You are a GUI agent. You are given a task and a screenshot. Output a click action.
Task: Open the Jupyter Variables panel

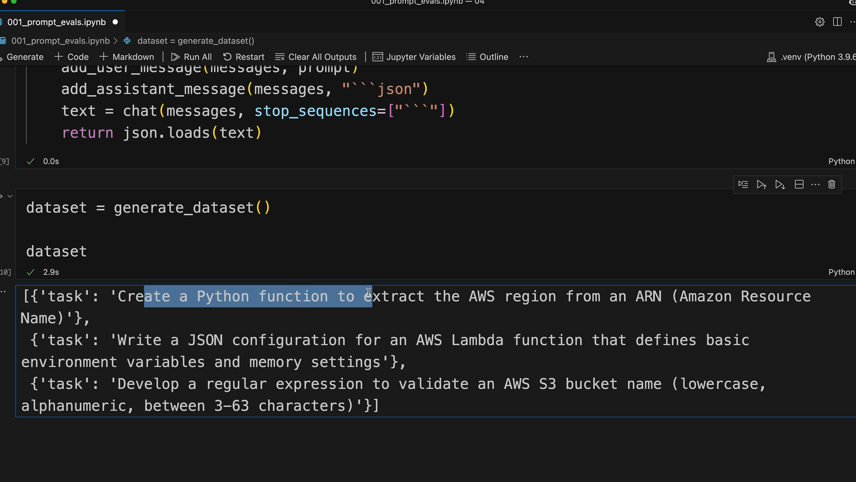tap(414, 57)
